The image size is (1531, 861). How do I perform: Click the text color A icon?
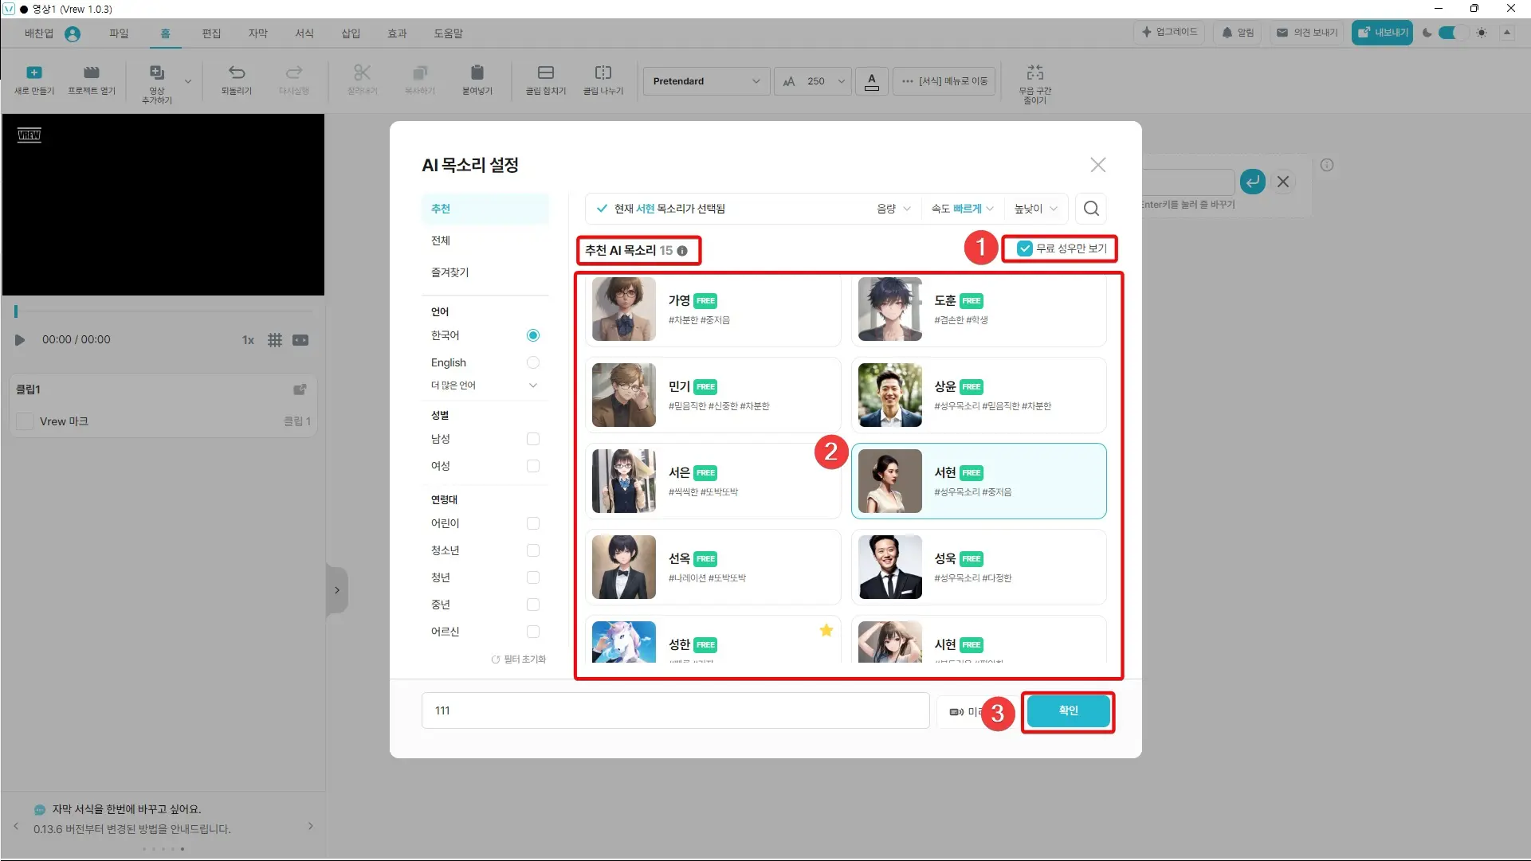tap(872, 81)
